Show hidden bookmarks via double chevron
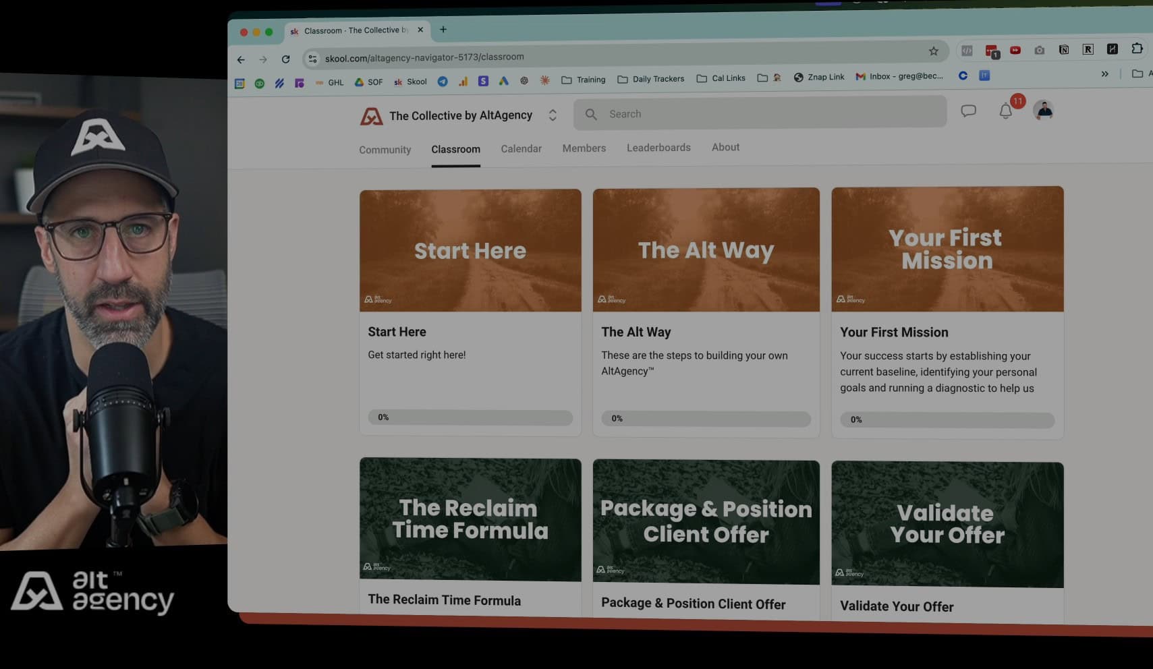This screenshot has height=669, width=1153. tap(1104, 74)
